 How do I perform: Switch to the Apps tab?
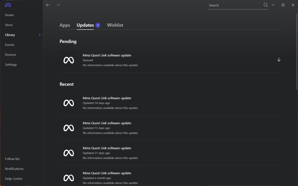(x=65, y=25)
